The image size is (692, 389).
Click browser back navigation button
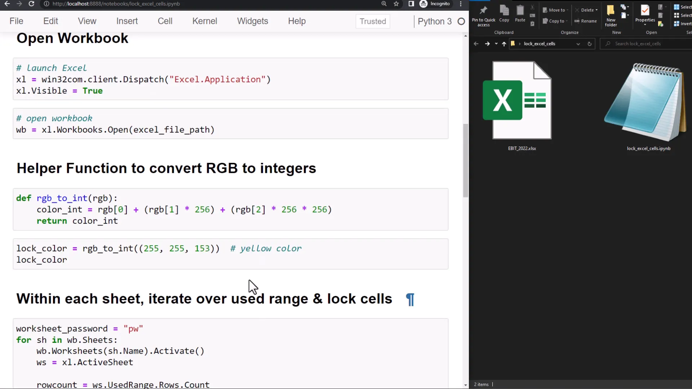pyautogui.click(x=7, y=4)
